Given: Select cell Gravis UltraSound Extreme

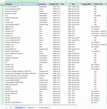Looking at the screenshot, I should tap(22, 54).
